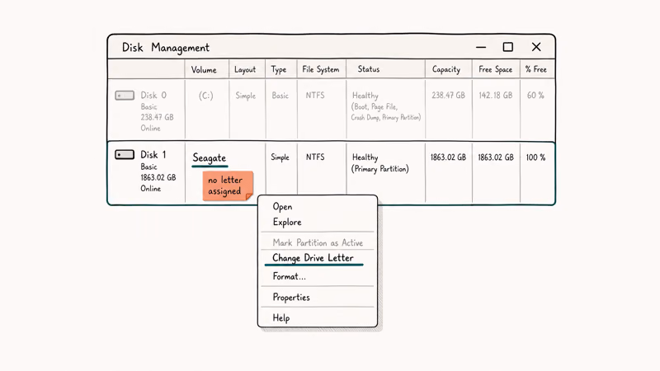Select the (C:) volume on Disk 0
The height and width of the screenshot is (371, 660).
coord(205,96)
